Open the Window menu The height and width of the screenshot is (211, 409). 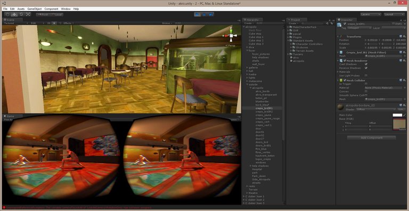(x=66, y=9)
